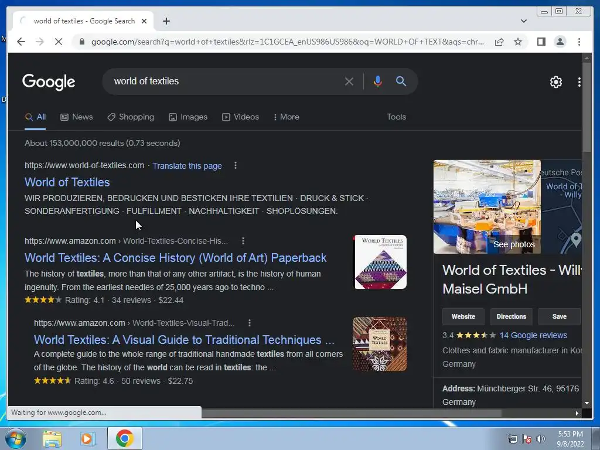The height and width of the screenshot is (450, 600).
Task: Open options dots for Concise History result
Action: click(x=243, y=241)
